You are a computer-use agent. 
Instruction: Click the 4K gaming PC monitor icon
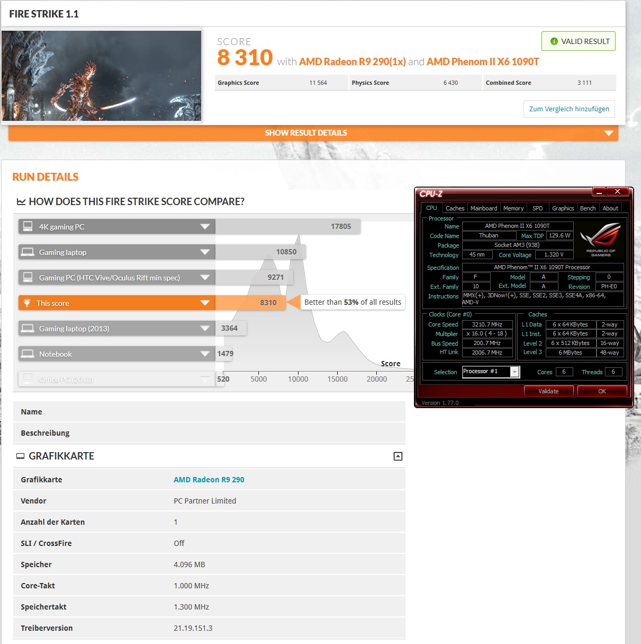28,226
